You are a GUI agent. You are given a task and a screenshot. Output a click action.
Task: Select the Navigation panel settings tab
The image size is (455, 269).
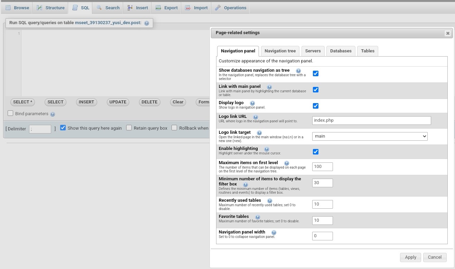(x=238, y=51)
